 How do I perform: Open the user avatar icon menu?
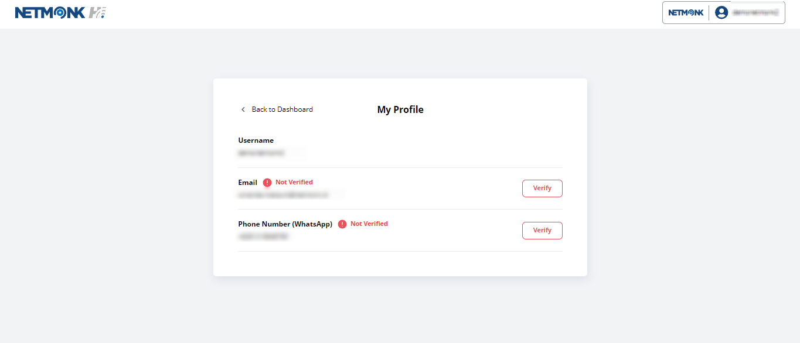pyautogui.click(x=721, y=12)
